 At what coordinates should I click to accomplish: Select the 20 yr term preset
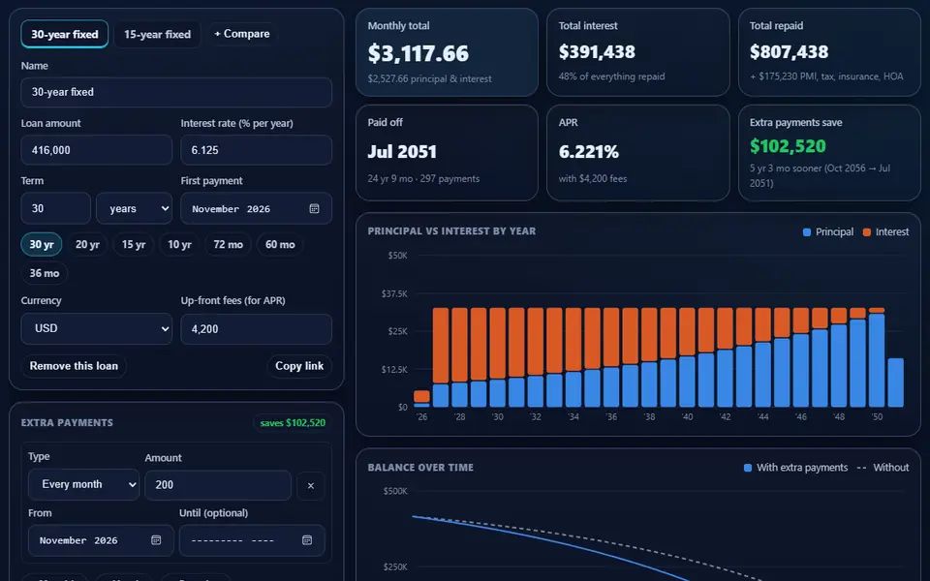pyautogui.click(x=87, y=244)
